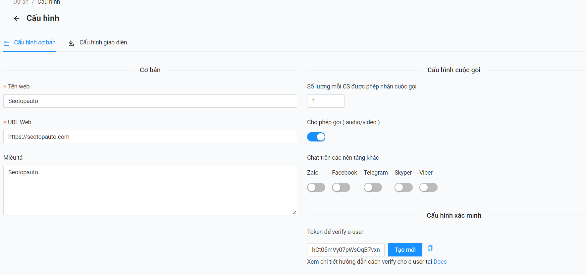Click the Dự án breadcrumb link
Screen dimensions: 586x275
tap(21, 2)
